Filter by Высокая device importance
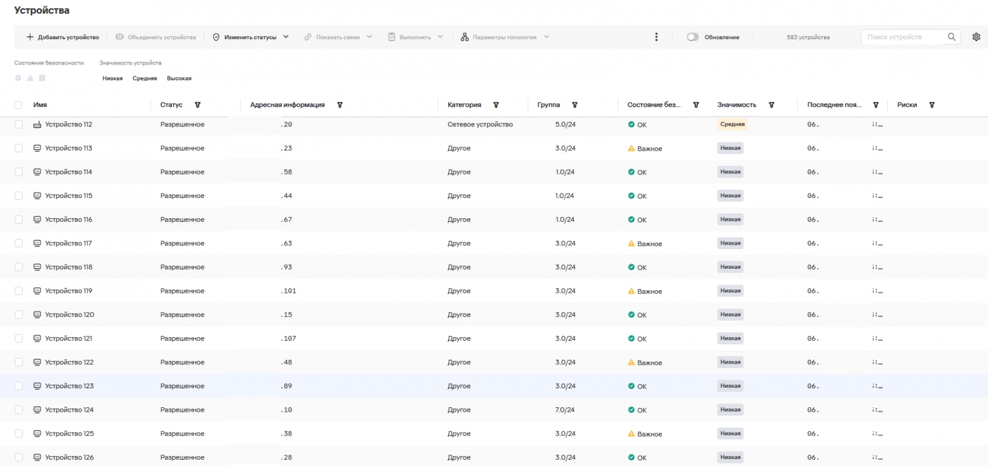This screenshot has height=468, width=988. click(x=179, y=78)
